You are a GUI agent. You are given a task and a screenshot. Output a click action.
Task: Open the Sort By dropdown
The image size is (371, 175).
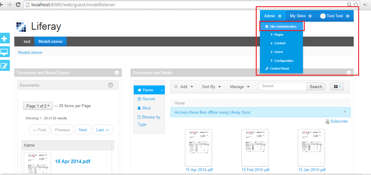point(211,87)
